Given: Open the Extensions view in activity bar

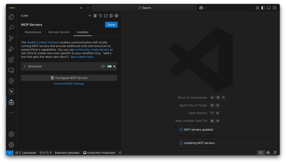Looking at the screenshot, I should [11, 59].
